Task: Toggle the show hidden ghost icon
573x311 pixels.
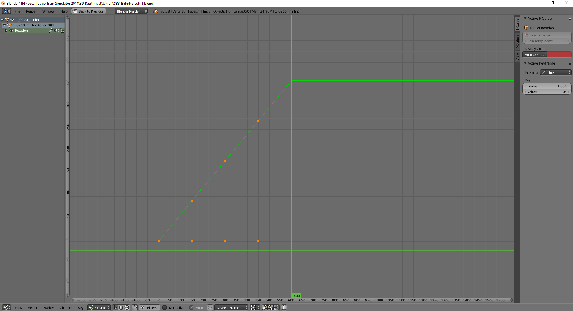Action: click(121, 307)
